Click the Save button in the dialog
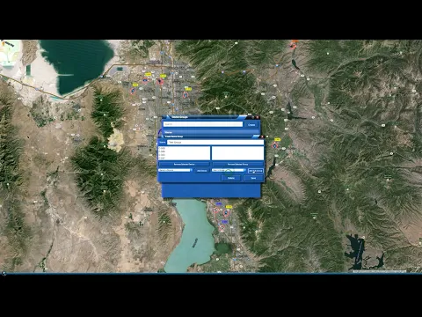422x317 pixels. point(253,178)
